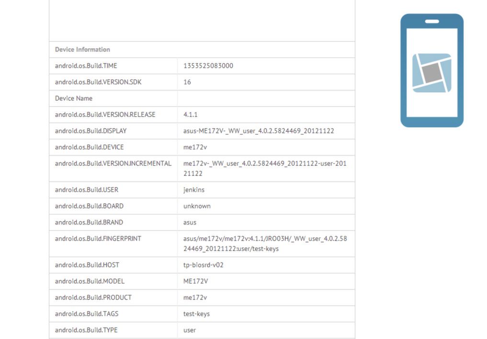Select the asus-ME172V display build string
This screenshot has width=487, height=339.
pyautogui.click(x=259, y=131)
